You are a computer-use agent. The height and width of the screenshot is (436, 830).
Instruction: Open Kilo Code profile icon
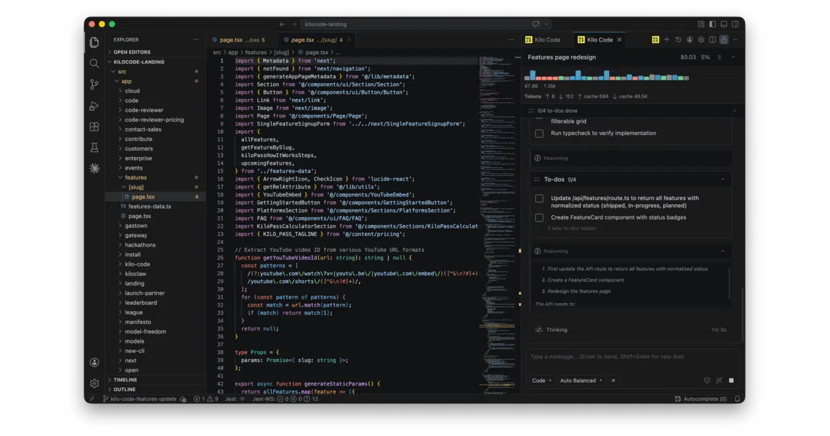click(690, 39)
